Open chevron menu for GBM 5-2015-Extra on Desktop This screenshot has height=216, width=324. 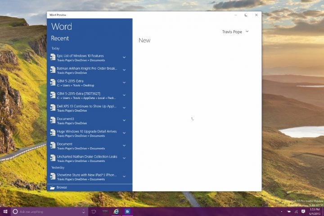click(x=124, y=82)
